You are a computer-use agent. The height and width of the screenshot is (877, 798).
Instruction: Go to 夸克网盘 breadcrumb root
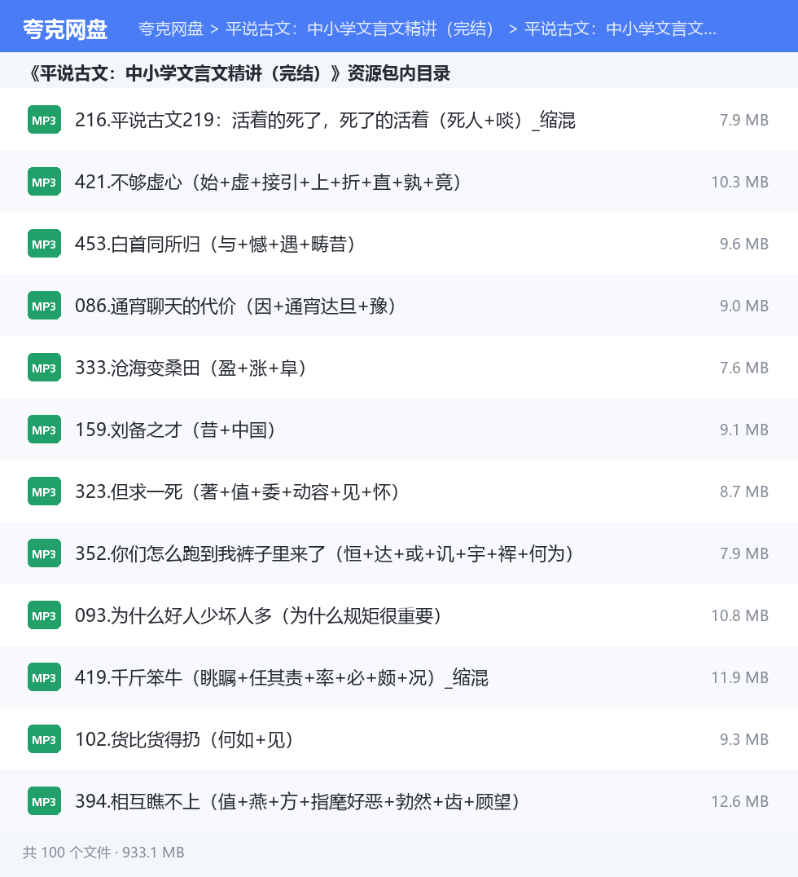tap(171, 29)
